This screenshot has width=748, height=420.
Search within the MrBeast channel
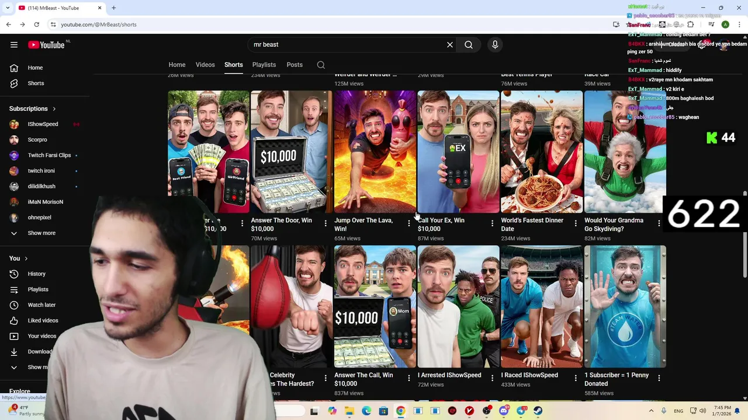[321, 65]
